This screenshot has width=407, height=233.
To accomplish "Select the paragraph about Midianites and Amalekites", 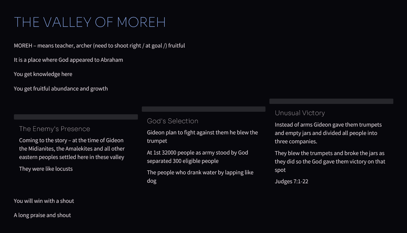I will click(72, 149).
